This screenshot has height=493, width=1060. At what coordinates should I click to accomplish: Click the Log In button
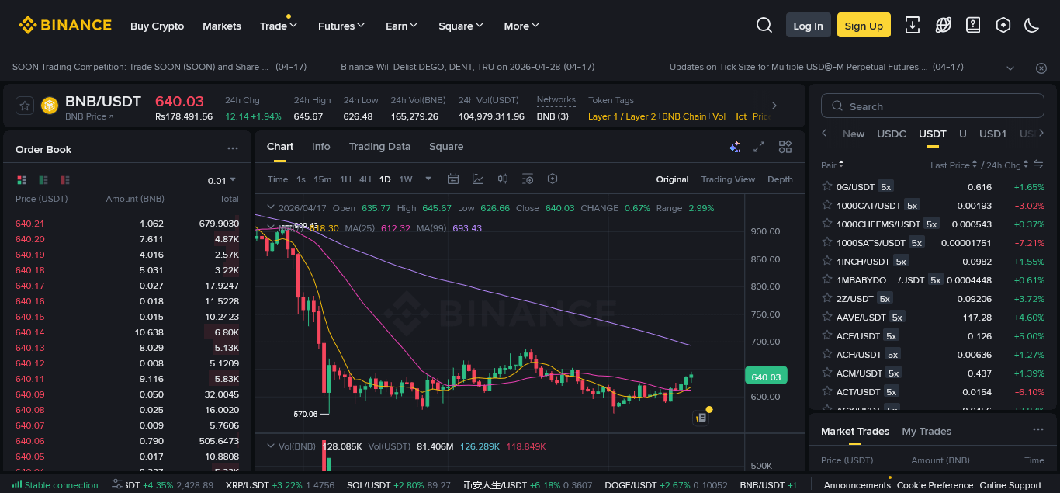pos(808,25)
